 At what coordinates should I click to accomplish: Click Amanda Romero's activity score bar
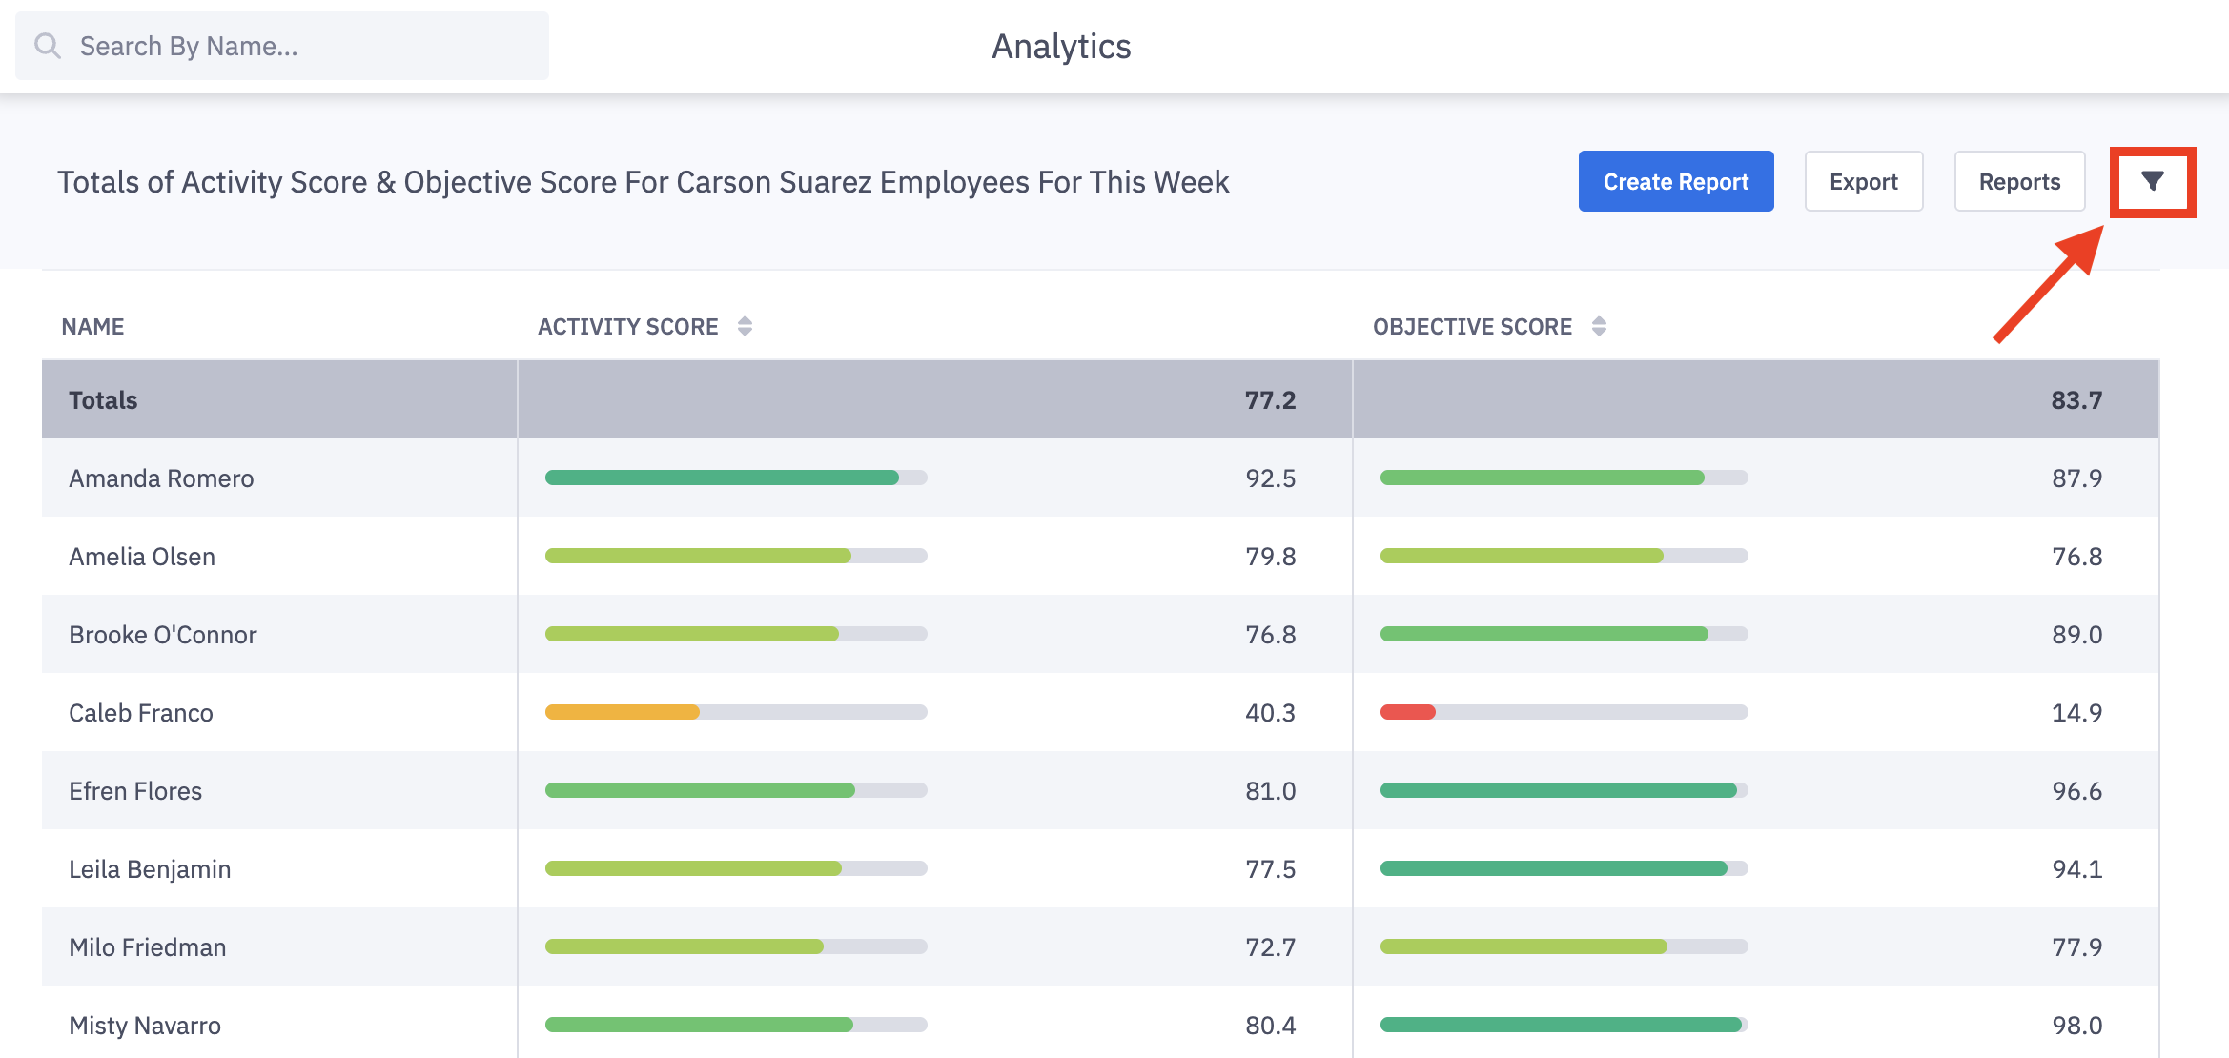[722, 478]
